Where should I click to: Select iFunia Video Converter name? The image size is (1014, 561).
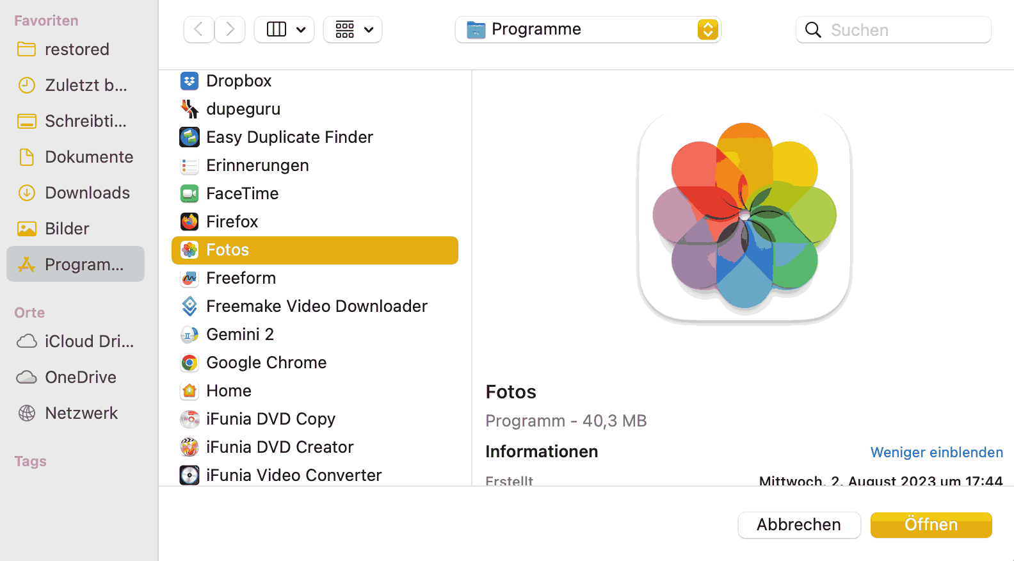coord(294,475)
